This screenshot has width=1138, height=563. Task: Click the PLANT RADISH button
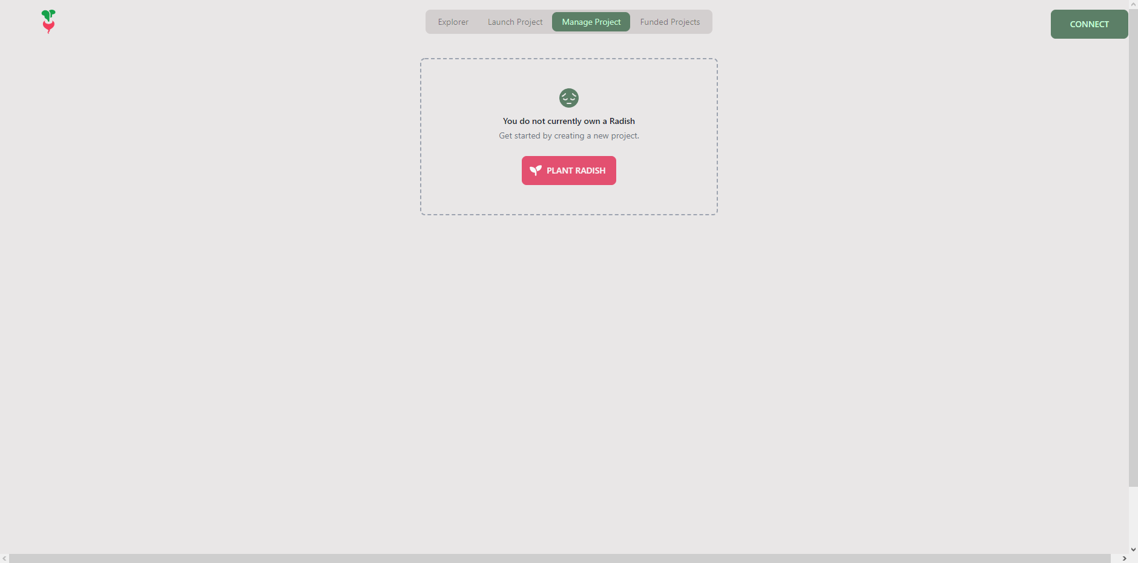pos(569,171)
